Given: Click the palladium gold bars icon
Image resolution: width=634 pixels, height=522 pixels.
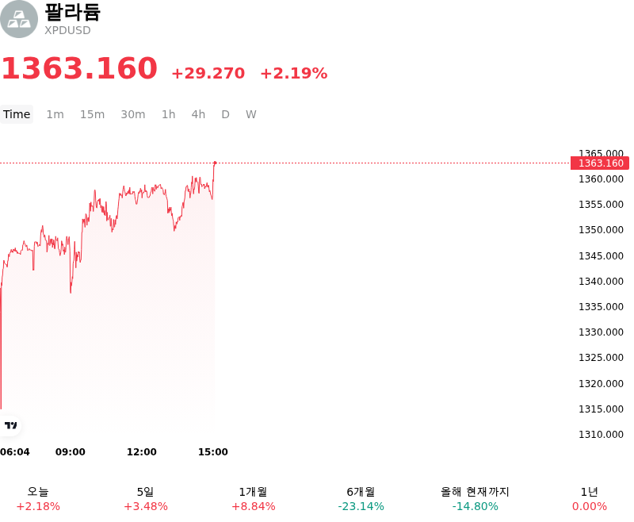Looking at the screenshot, I should 18,19.
